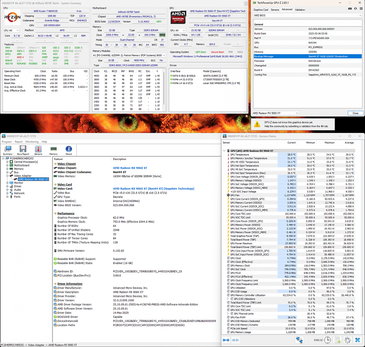
Task: Open the AMD BIOS dropdown in GPU-Z
Action: tap(307, 15)
